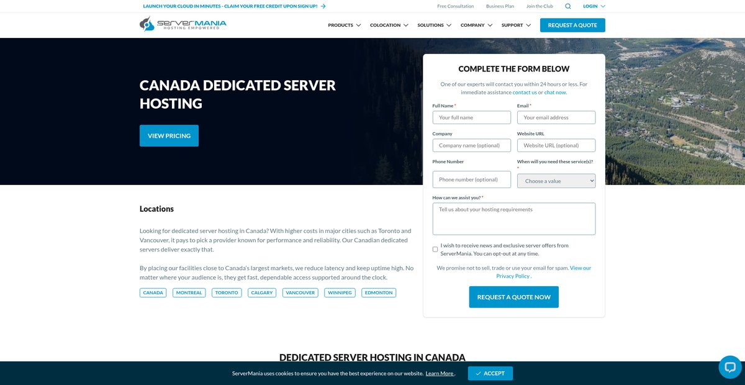Expand the SOLUTIONS menu
This screenshot has height=385, width=745.
[434, 25]
